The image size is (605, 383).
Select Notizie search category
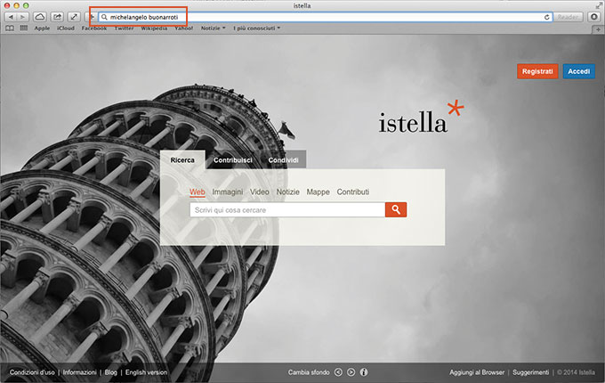pyautogui.click(x=288, y=191)
